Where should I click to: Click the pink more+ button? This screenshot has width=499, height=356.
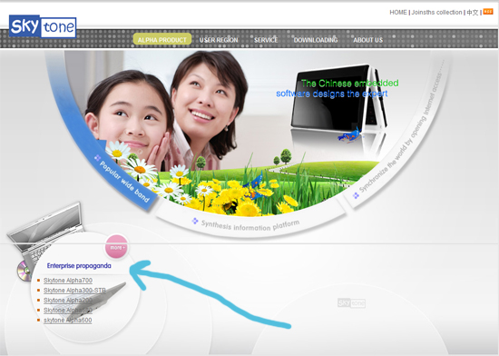coord(117,247)
